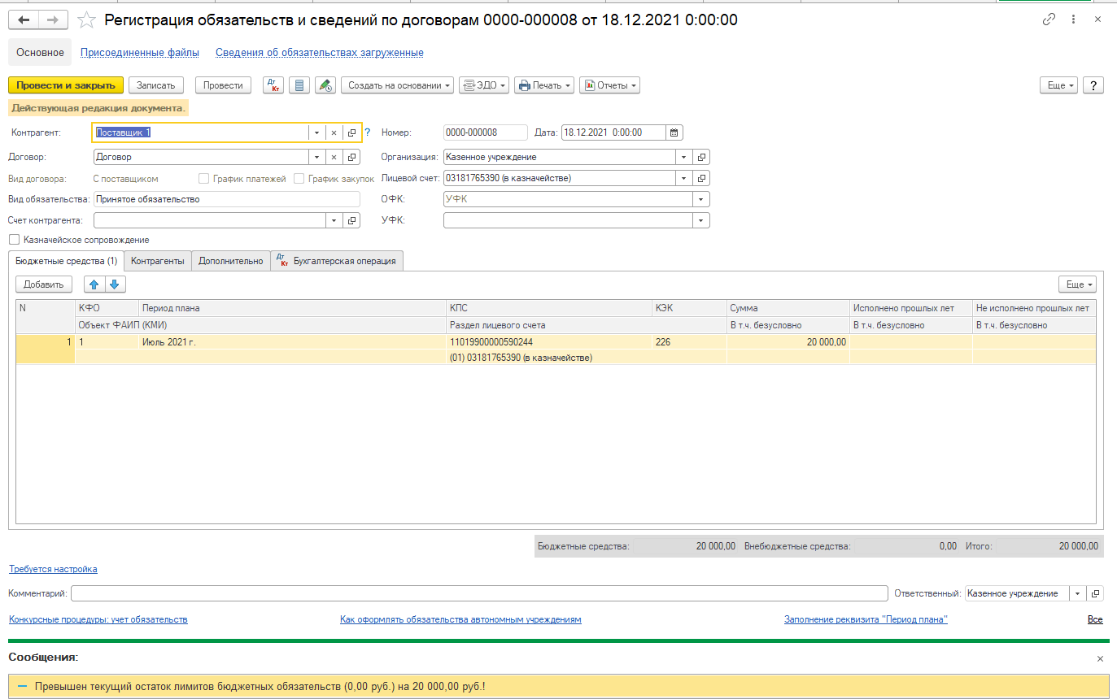This screenshot has width=1117, height=699.
Task: Open the Бухгалтерская операция tab
Action: (337, 261)
